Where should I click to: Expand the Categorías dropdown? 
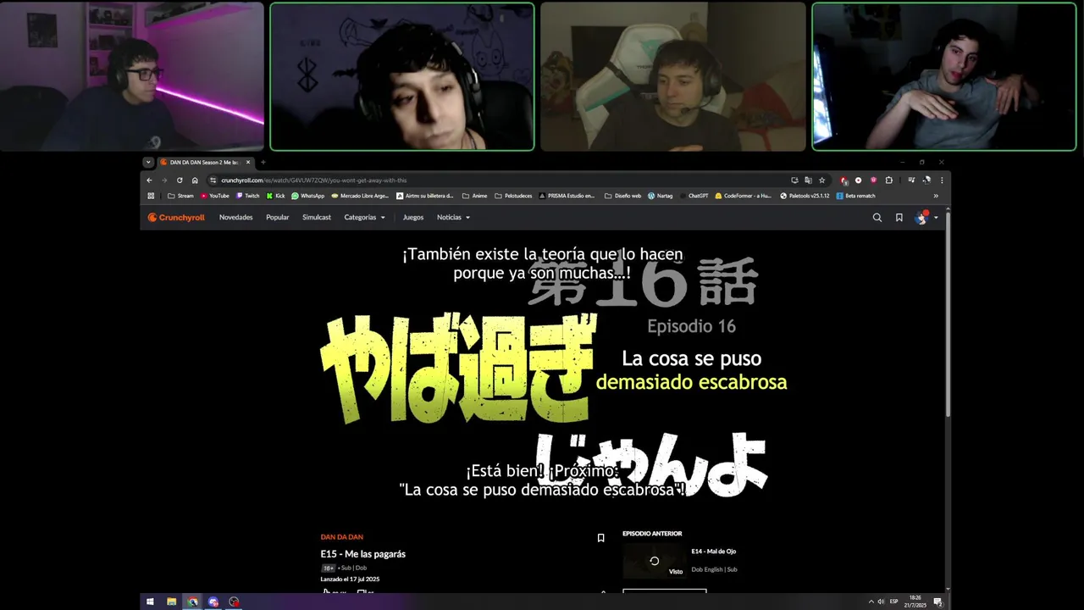click(365, 218)
